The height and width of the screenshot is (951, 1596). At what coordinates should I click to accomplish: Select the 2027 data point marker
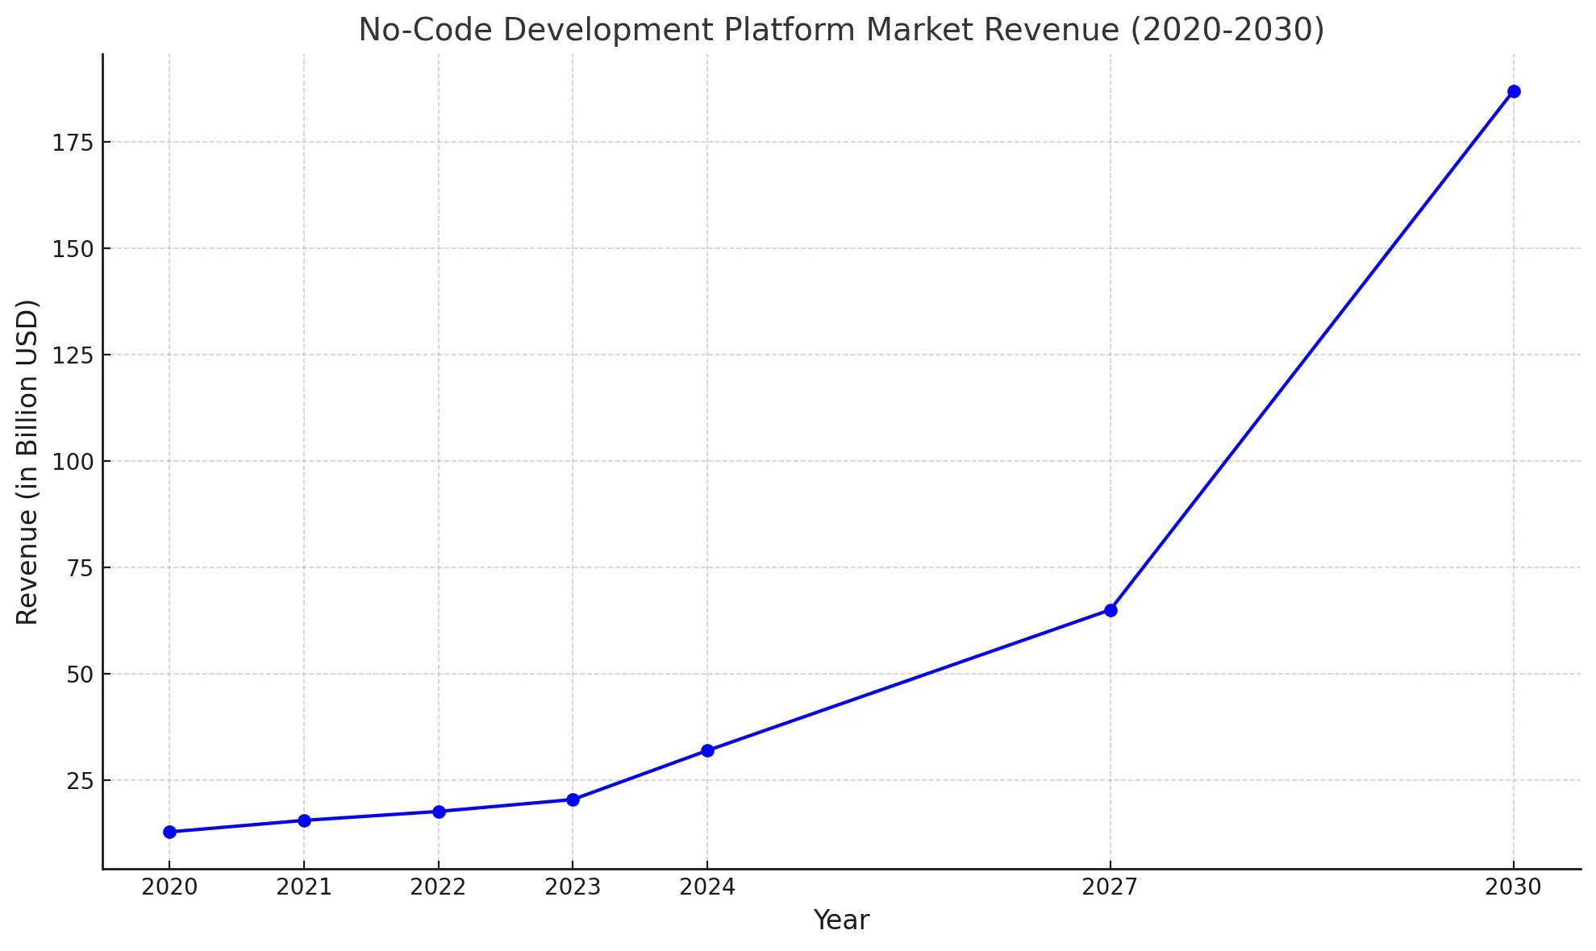pyautogui.click(x=1111, y=610)
